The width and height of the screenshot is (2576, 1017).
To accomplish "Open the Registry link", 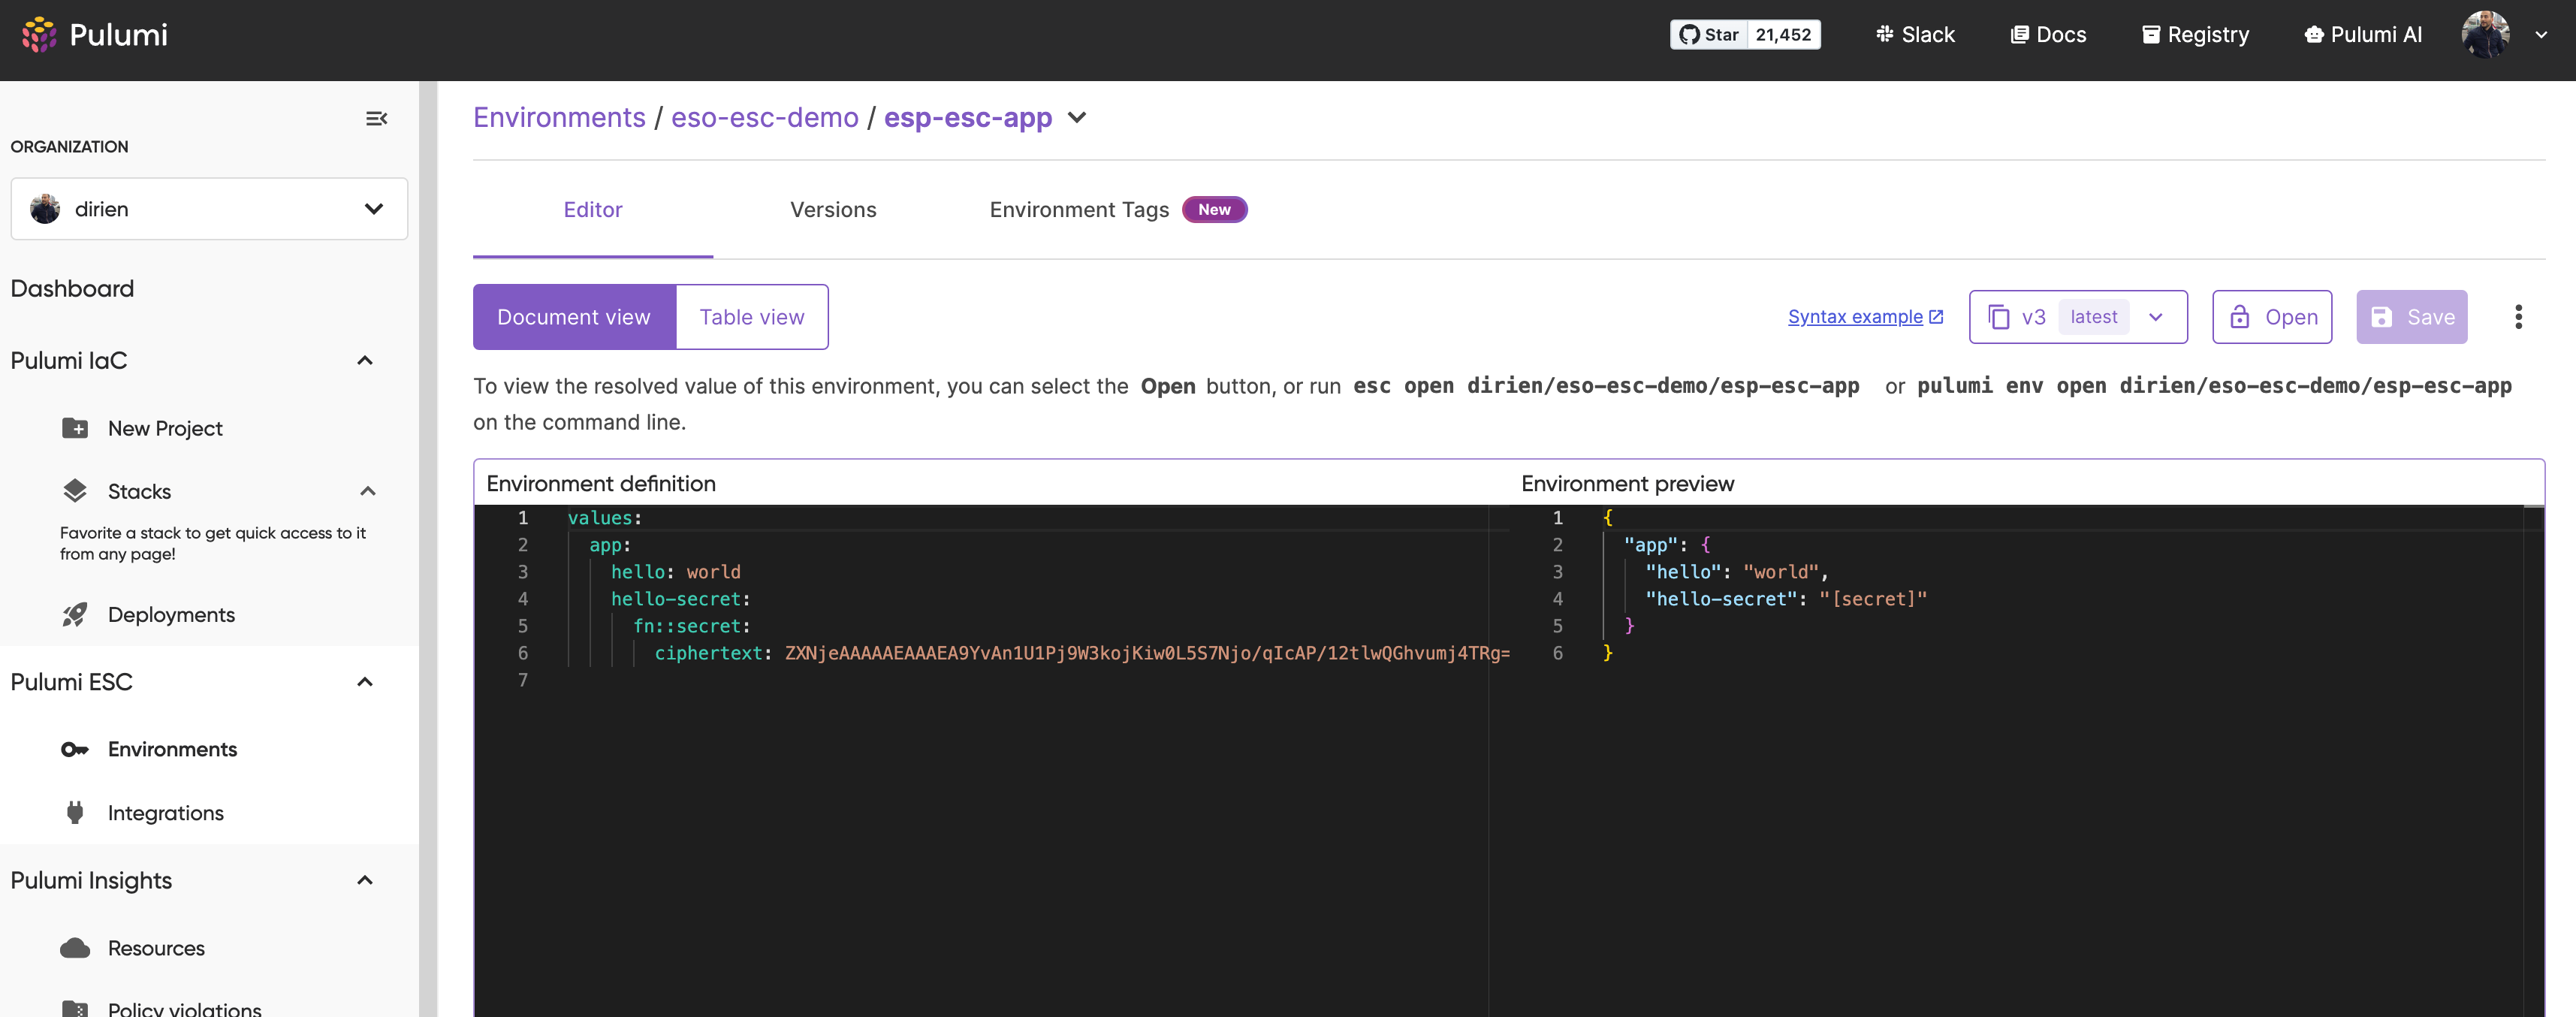I will coord(2195,35).
